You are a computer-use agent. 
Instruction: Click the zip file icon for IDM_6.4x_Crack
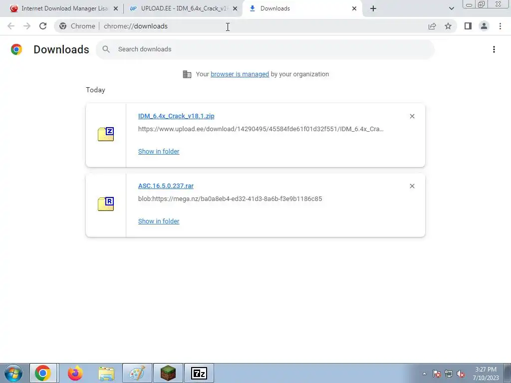(106, 134)
